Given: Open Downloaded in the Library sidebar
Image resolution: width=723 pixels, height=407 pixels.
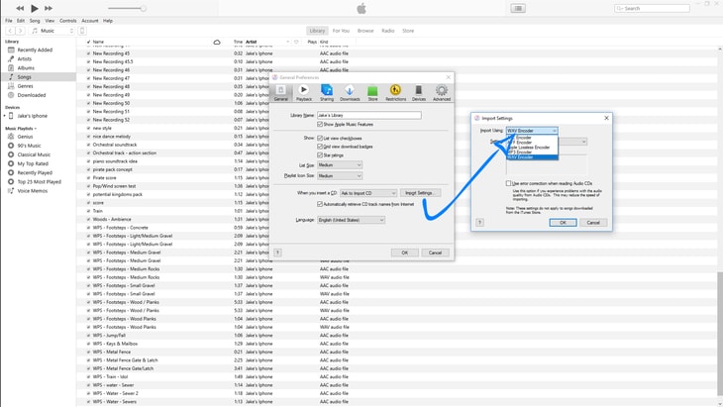Looking at the screenshot, I should click(32, 95).
